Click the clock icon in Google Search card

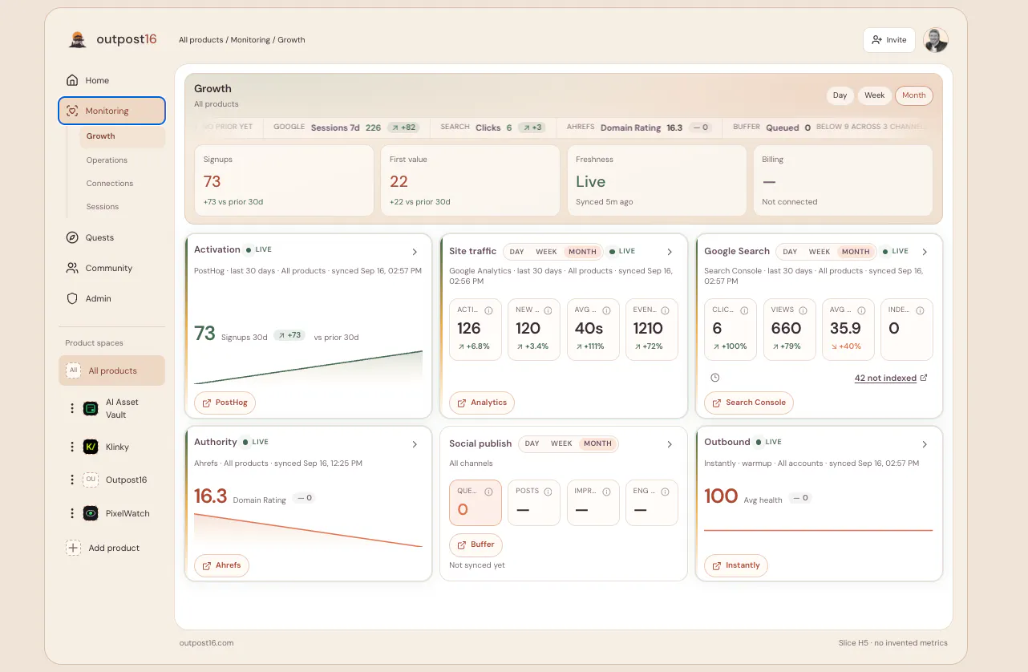pos(715,378)
